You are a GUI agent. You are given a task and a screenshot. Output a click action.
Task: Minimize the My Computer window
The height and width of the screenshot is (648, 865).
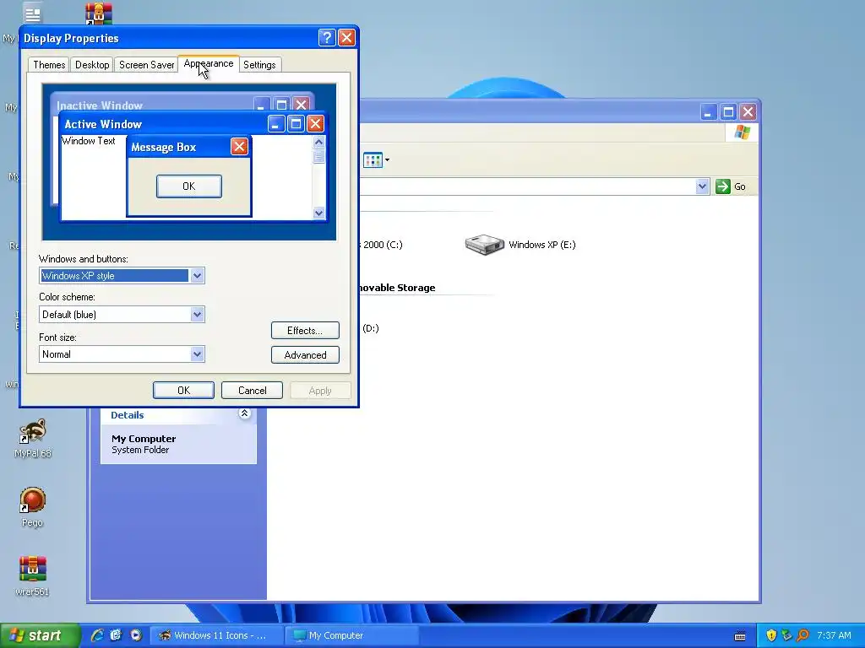tap(709, 112)
